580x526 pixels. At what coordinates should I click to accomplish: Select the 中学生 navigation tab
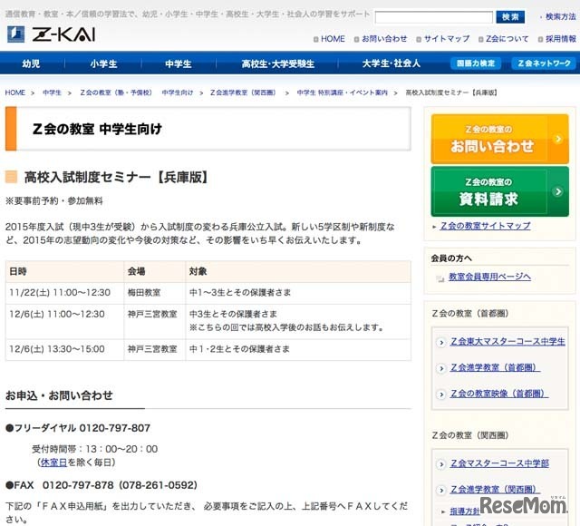pyautogui.click(x=179, y=63)
